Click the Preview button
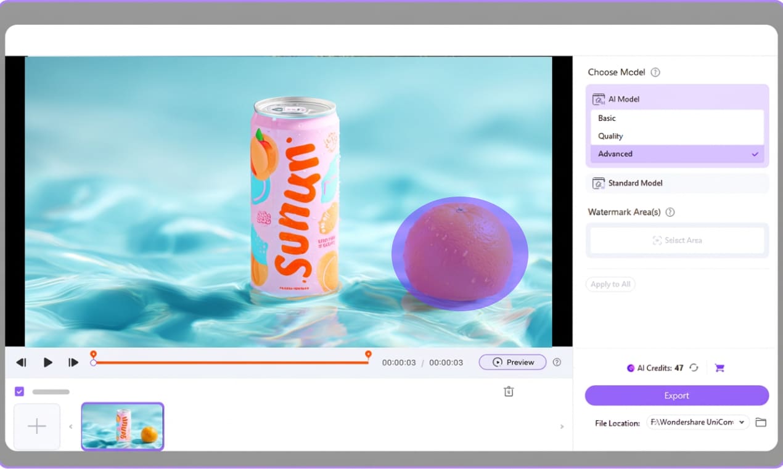Screen dimensions: 783x469 pyautogui.click(x=512, y=362)
